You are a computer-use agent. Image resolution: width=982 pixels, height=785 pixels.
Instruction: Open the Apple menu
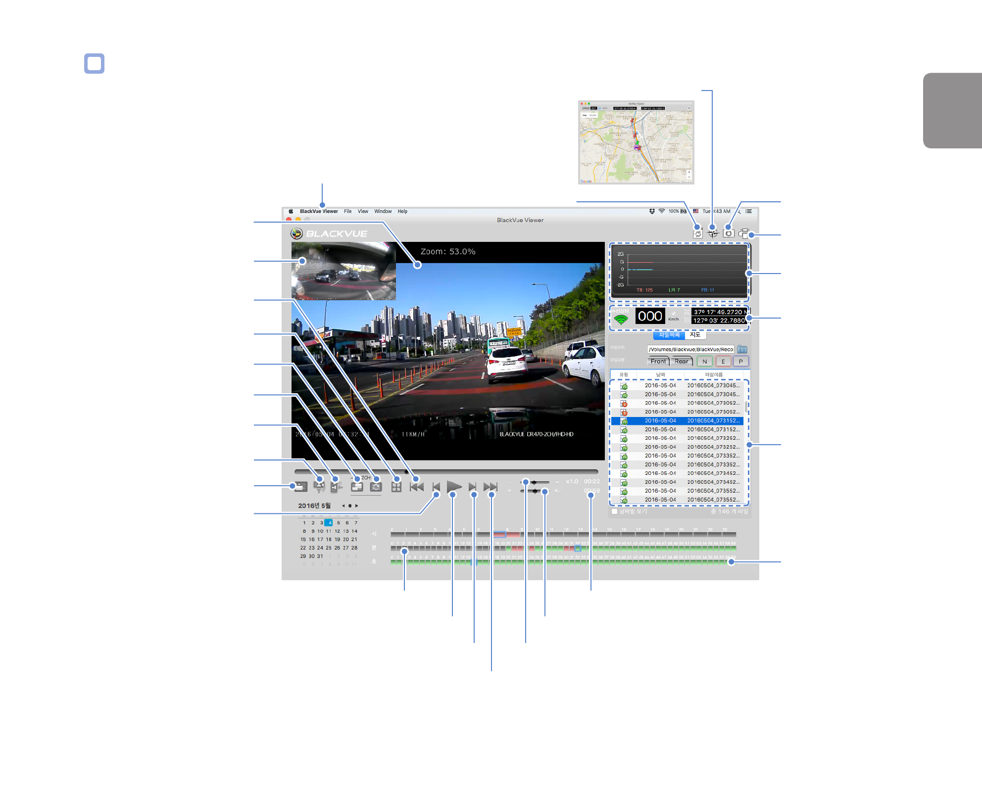click(291, 211)
